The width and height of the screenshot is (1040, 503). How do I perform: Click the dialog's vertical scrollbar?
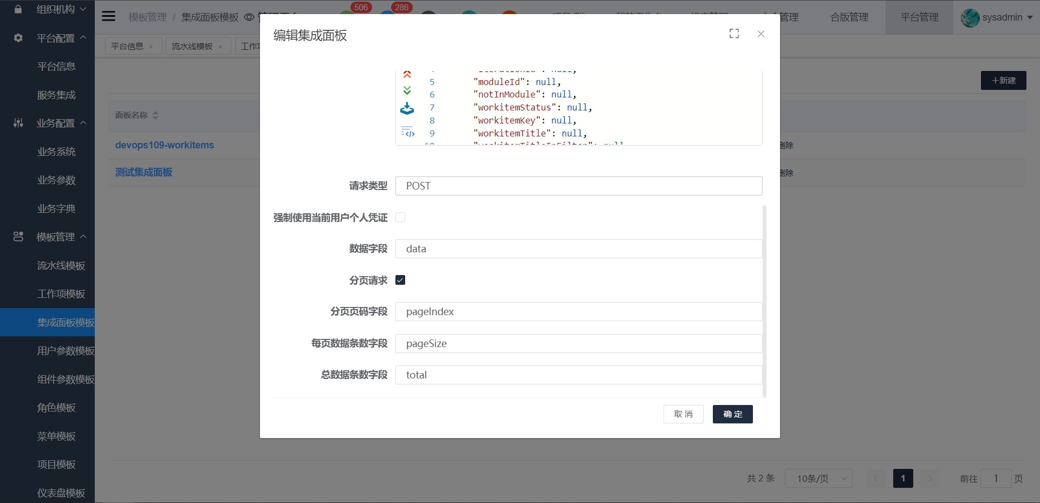click(764, 301)
